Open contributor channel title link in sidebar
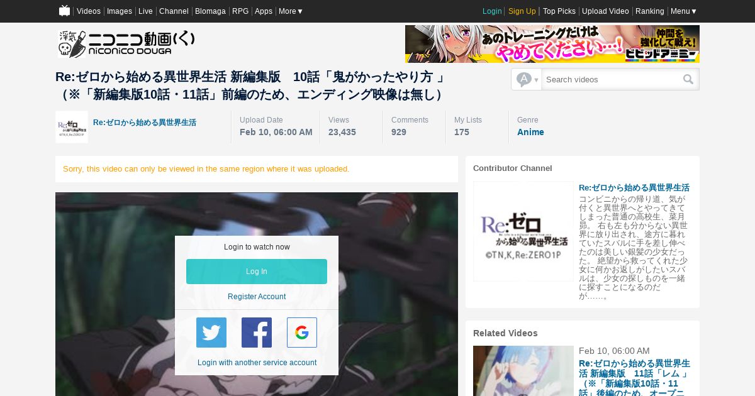The image size is (755, 396). (x=634, y=187)
